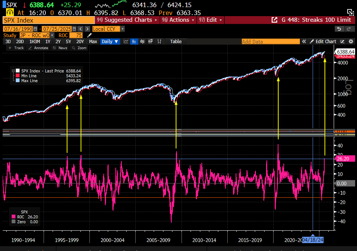Screen dimensions: 357x251
Task: Open the Daily periodicity dropdown
Action: coord(110,41)
